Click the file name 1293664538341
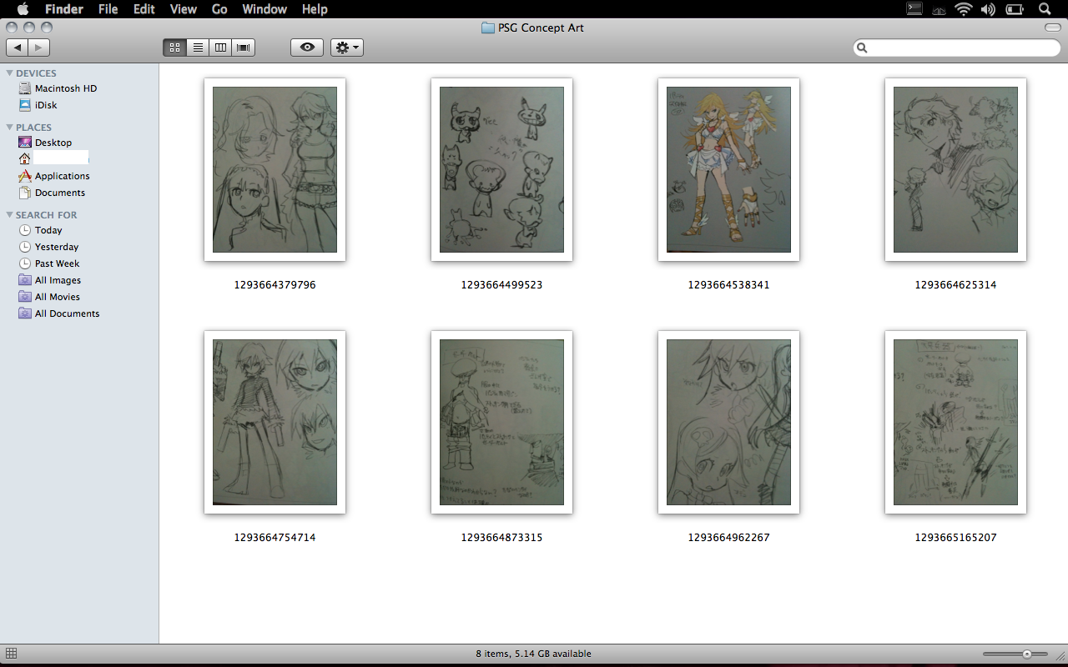This screenshot has width=1068, height=667. tap(728, 285)
